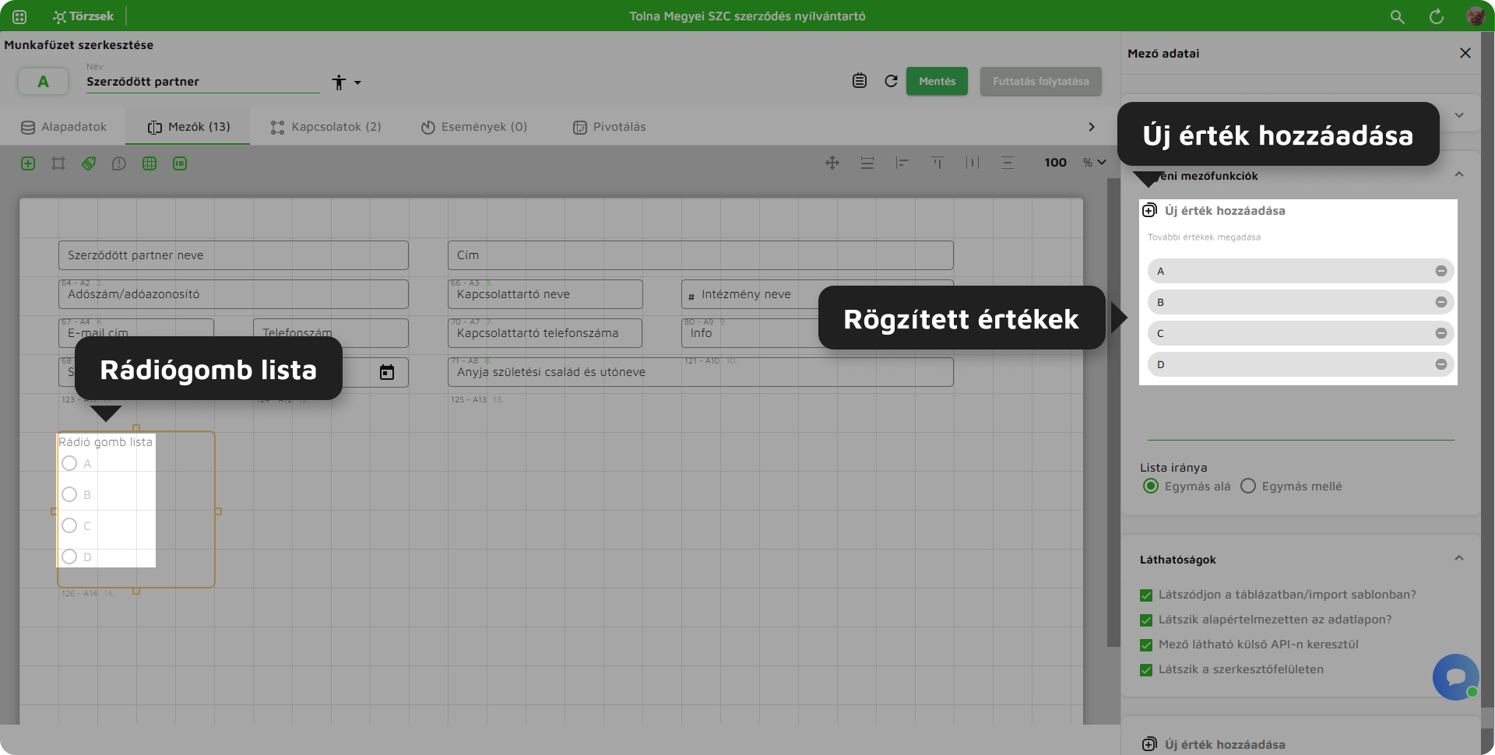The width and height of the screenshot is (1495, 755).
Task: Select radio option D on canvas
Action: click(x=69, y=557)
